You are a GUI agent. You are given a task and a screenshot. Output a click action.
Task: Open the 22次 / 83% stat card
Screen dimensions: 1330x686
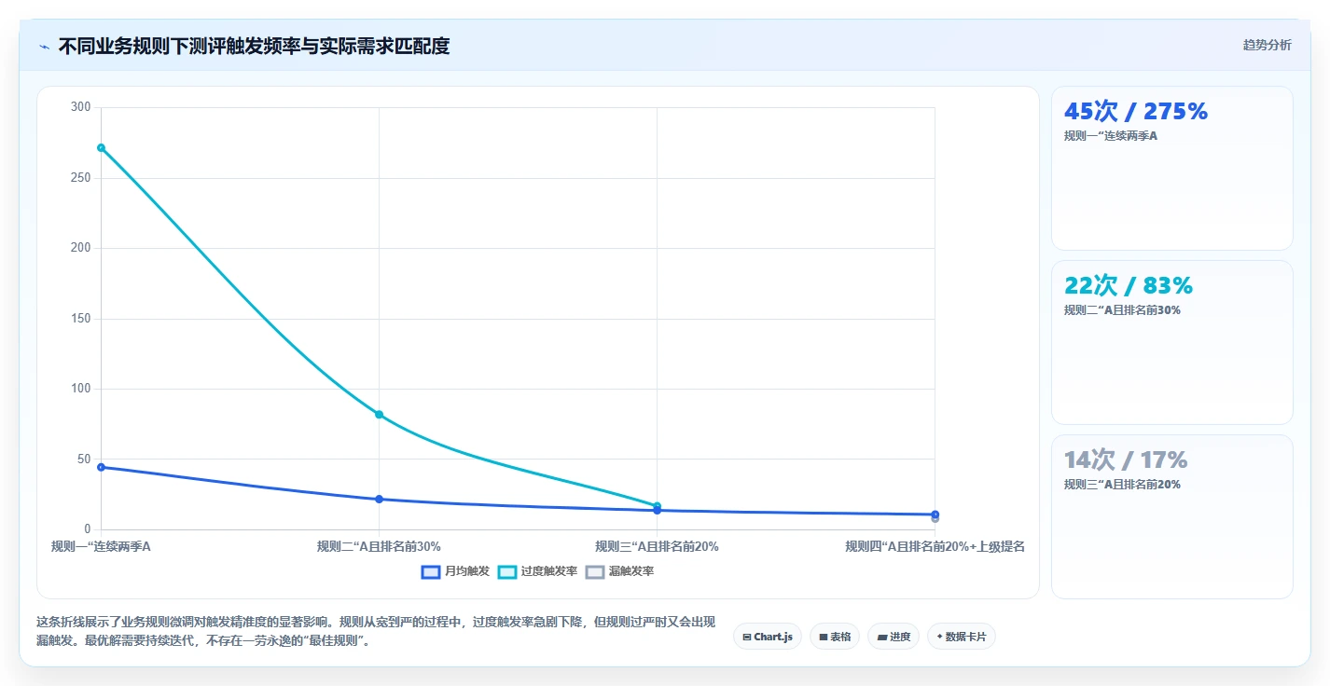[1171, 343]
